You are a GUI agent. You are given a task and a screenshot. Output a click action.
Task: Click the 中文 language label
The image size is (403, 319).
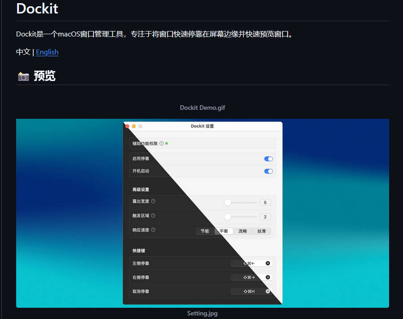[x=23, y=52]
